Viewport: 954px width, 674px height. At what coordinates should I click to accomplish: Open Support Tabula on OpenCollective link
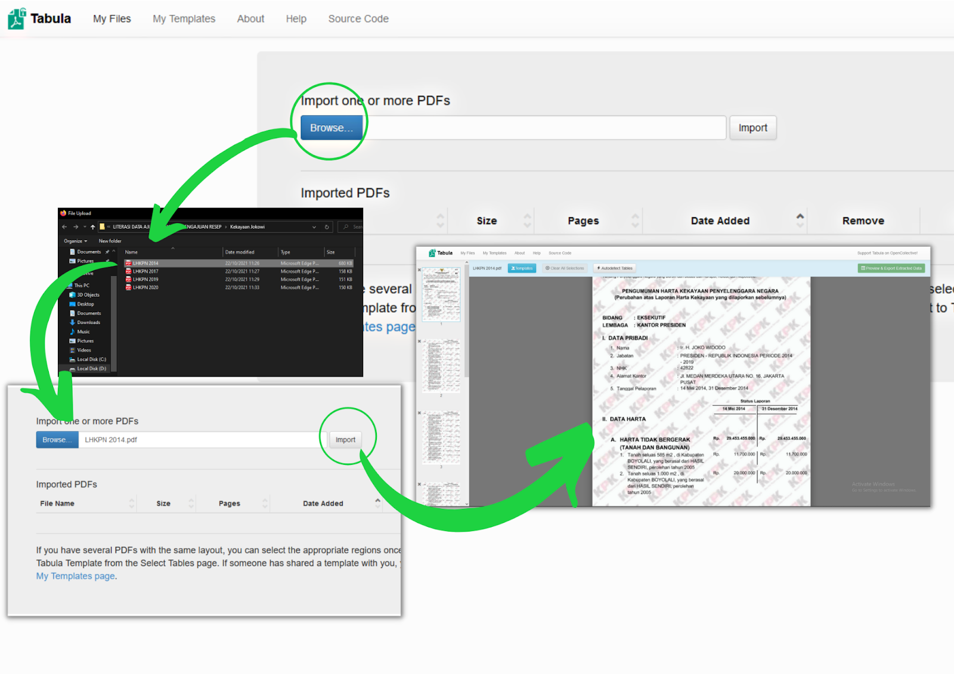pyautogui.click(x=887, y=253)
